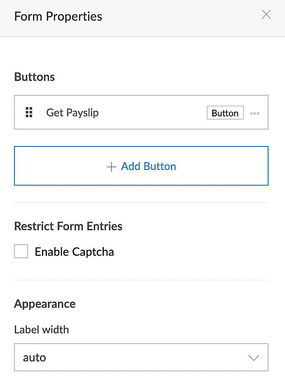Viewport: 285px width, 382px height.
Task: Click the Label width field label
Action: (x=42, y=329)
